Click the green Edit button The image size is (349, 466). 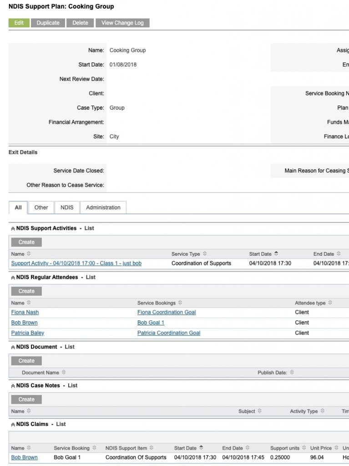point(19,23)
